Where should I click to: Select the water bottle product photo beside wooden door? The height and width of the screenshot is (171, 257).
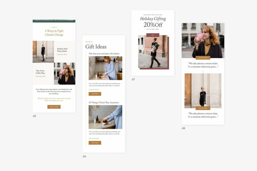(x=43, y=52)
